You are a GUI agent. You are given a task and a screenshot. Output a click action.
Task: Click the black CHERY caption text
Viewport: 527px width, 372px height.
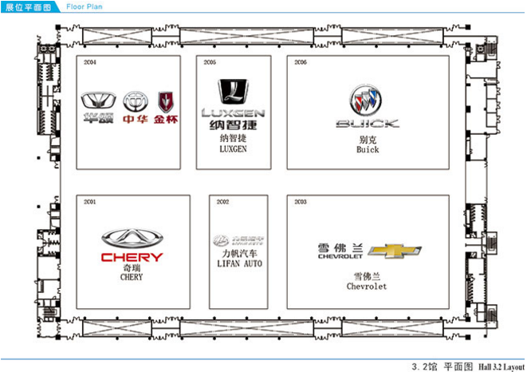[132, 277]
